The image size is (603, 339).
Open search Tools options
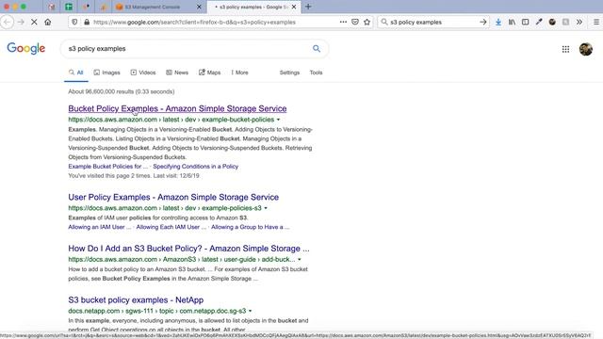coord(316,73)
